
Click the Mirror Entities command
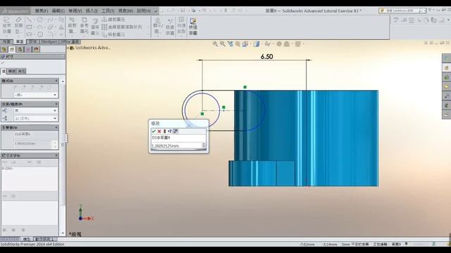tap(113, 20)
